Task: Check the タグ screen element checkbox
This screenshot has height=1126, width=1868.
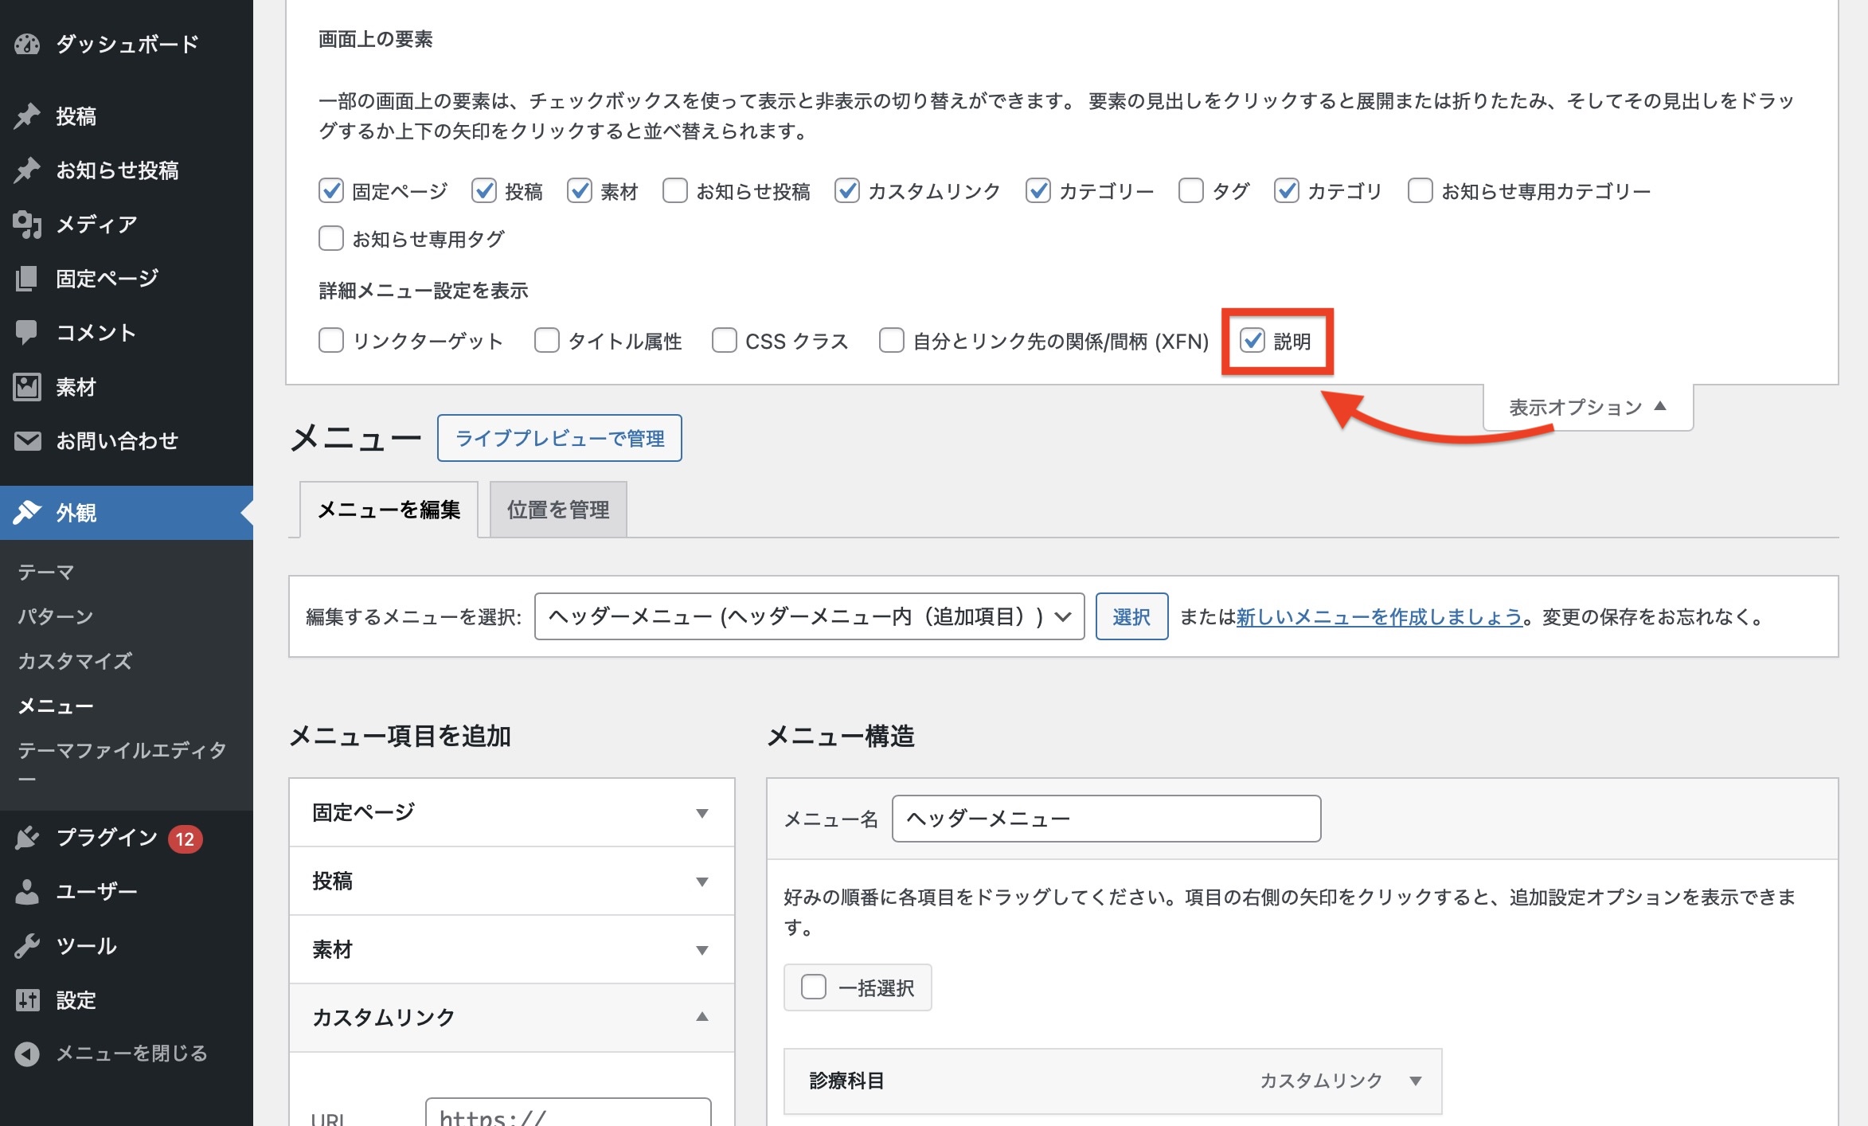Action: pos(1191,191)
